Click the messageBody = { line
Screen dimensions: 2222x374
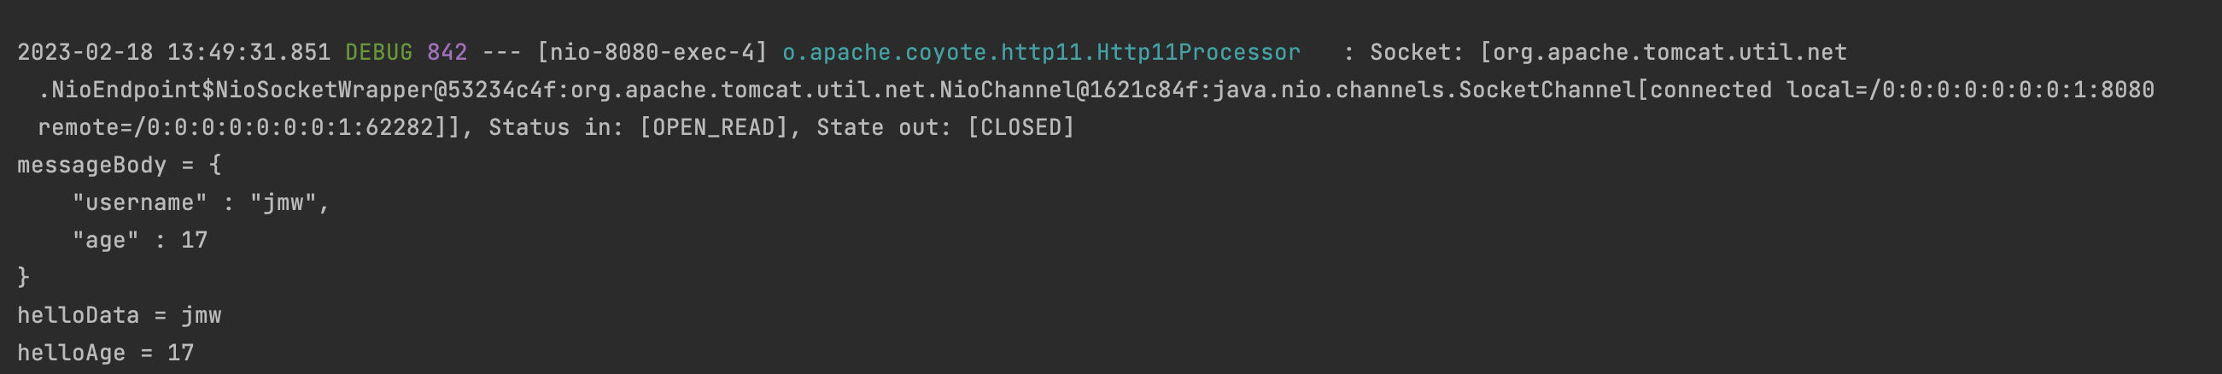coord(119,166)
